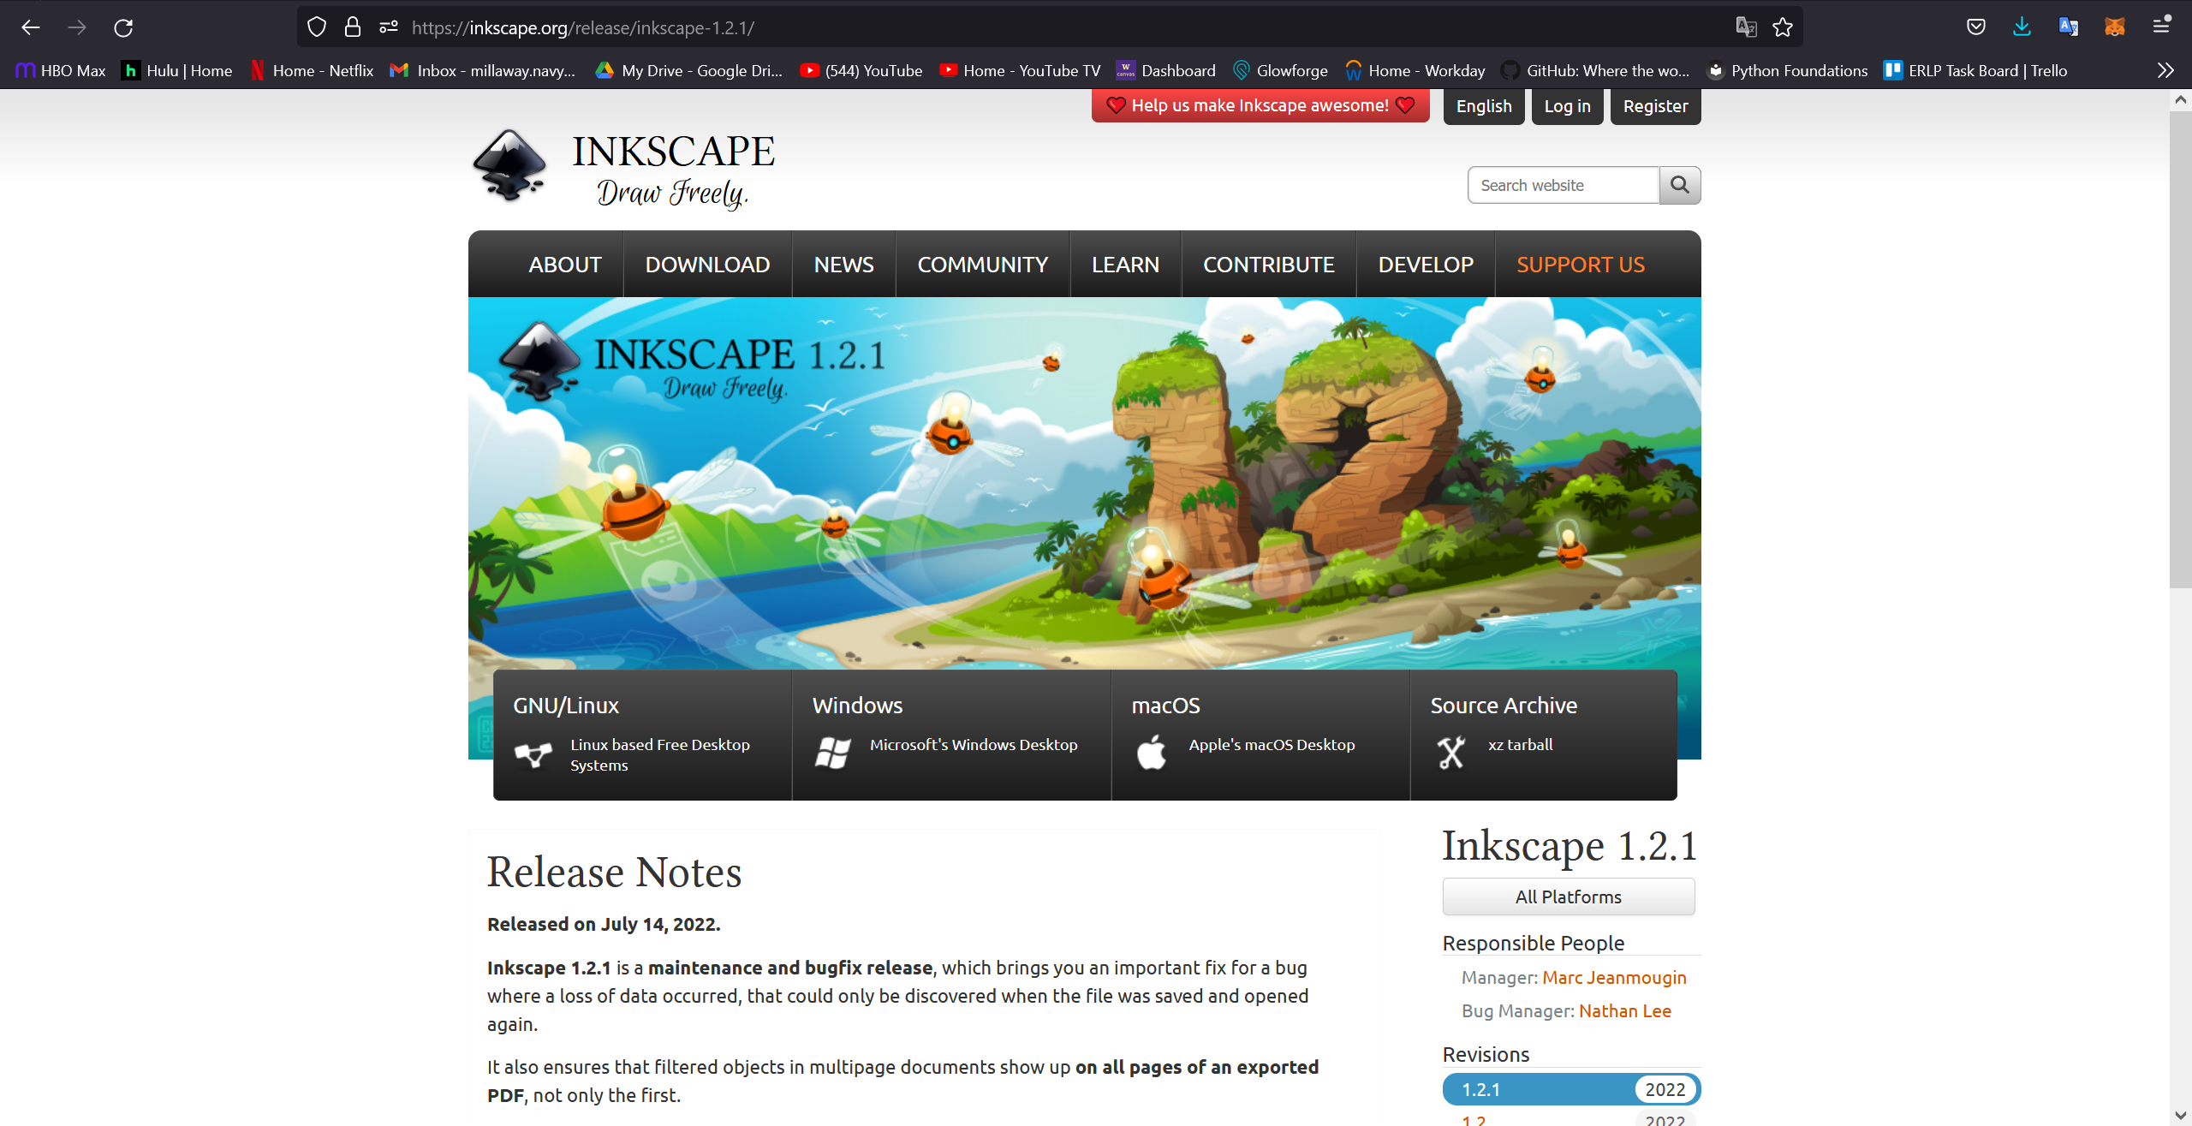
Task: Open the ABOUT menu
Action: (565, 265)
